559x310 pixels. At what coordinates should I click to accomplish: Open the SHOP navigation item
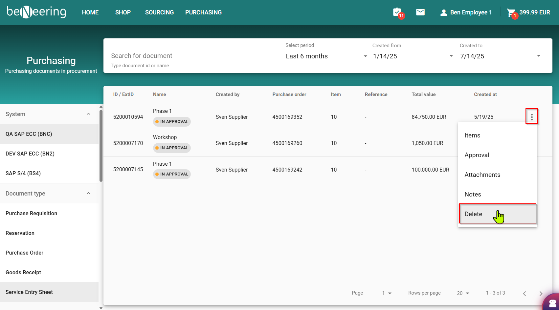(123, 12)
